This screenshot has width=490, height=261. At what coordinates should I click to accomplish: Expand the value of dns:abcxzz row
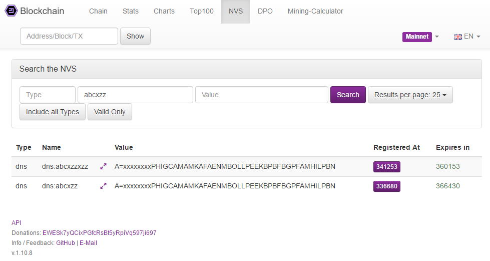tap(104, 186)
